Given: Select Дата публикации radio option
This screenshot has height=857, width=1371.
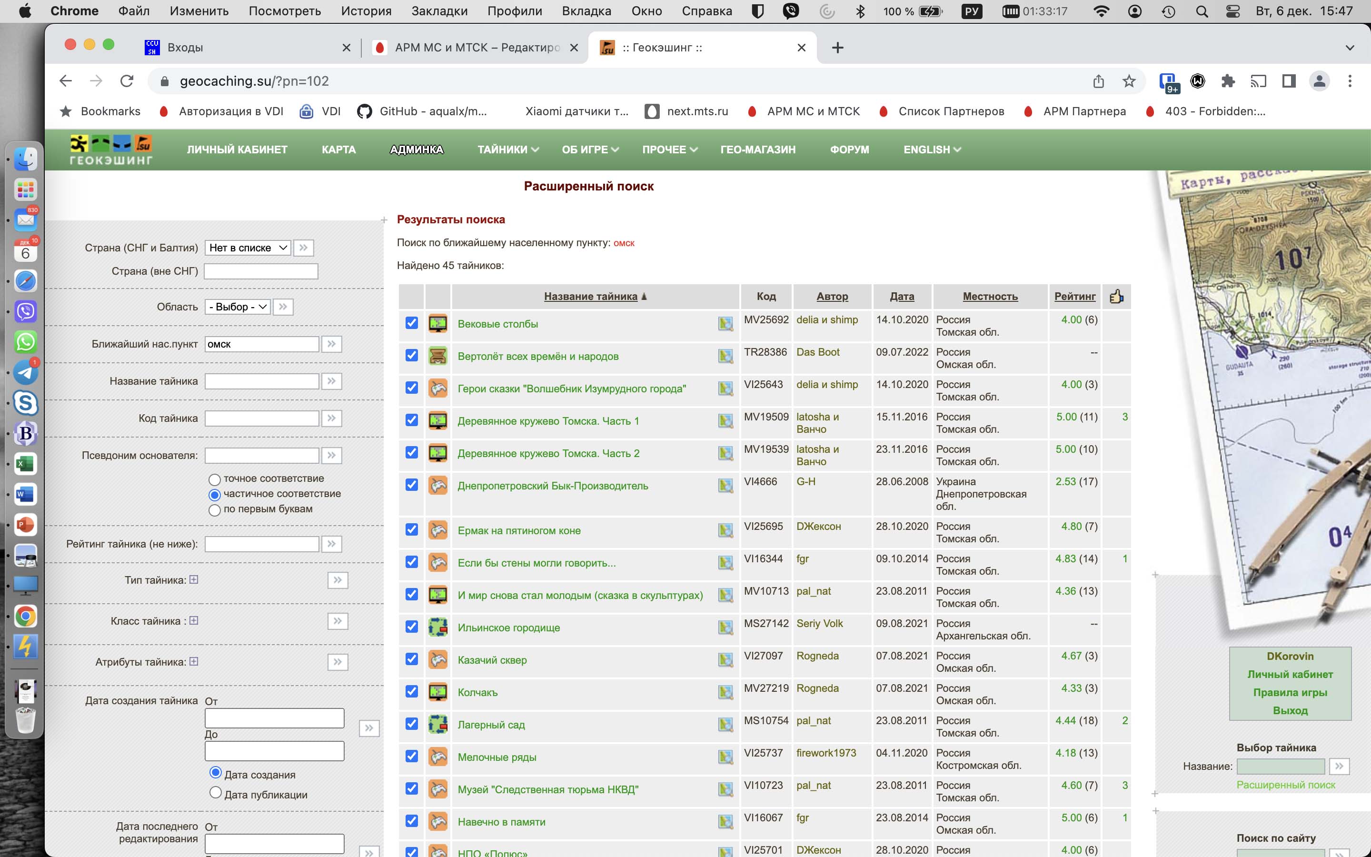Looking at the screenshot, I should coord(215,792).
